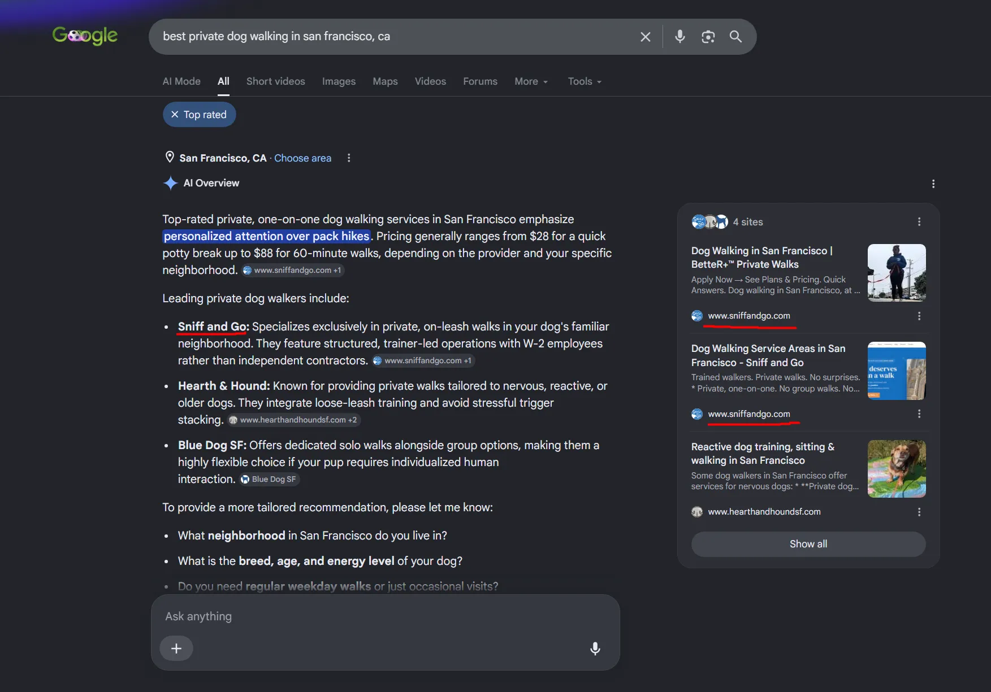Open the Maps tab

click(x=385, y=81)
